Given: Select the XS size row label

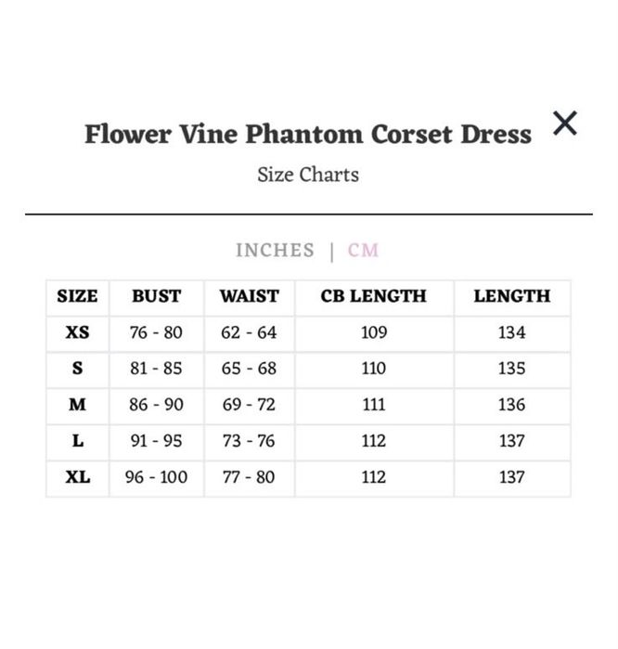Looking at the screenshot, I should 77,332.
